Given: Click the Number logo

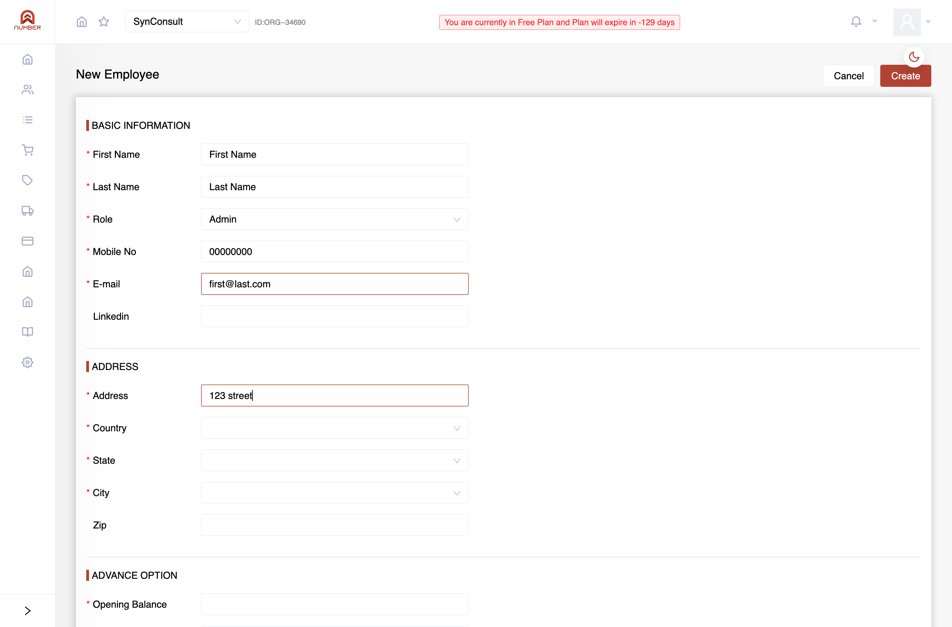Looking at the screenshot, I should (x=27, y=20).
